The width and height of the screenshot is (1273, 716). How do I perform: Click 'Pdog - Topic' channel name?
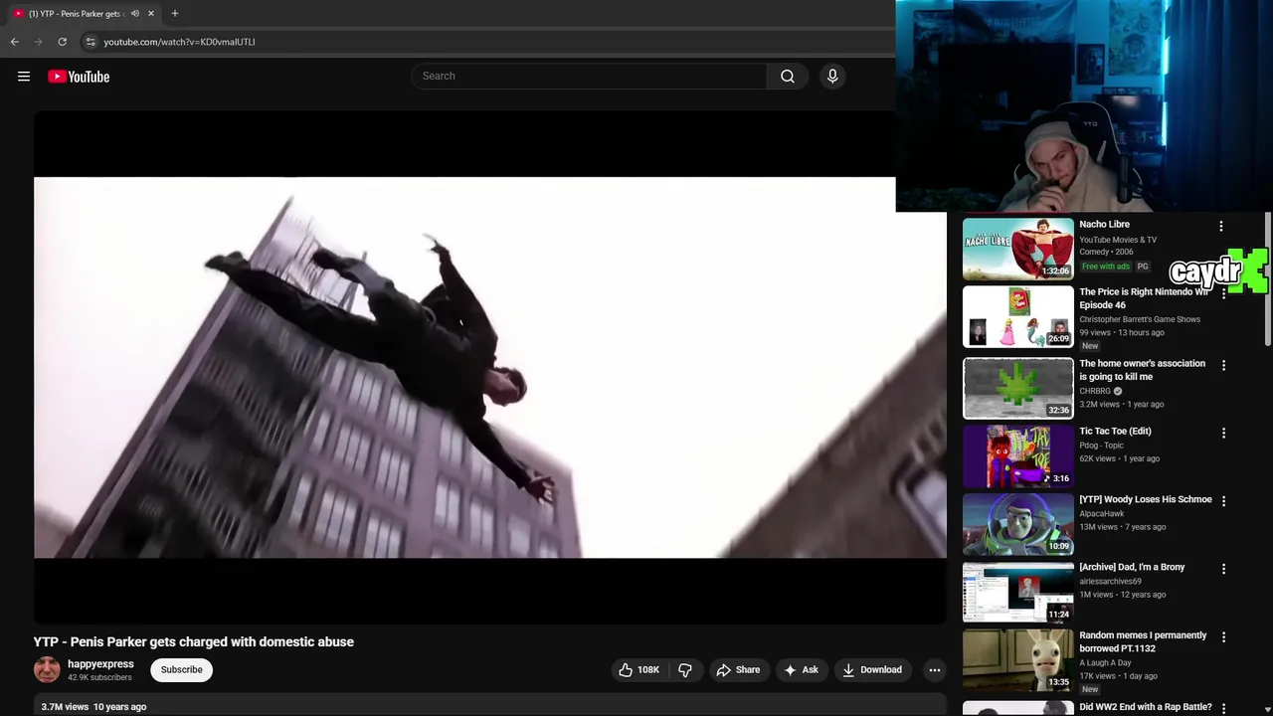(1101, 446)
